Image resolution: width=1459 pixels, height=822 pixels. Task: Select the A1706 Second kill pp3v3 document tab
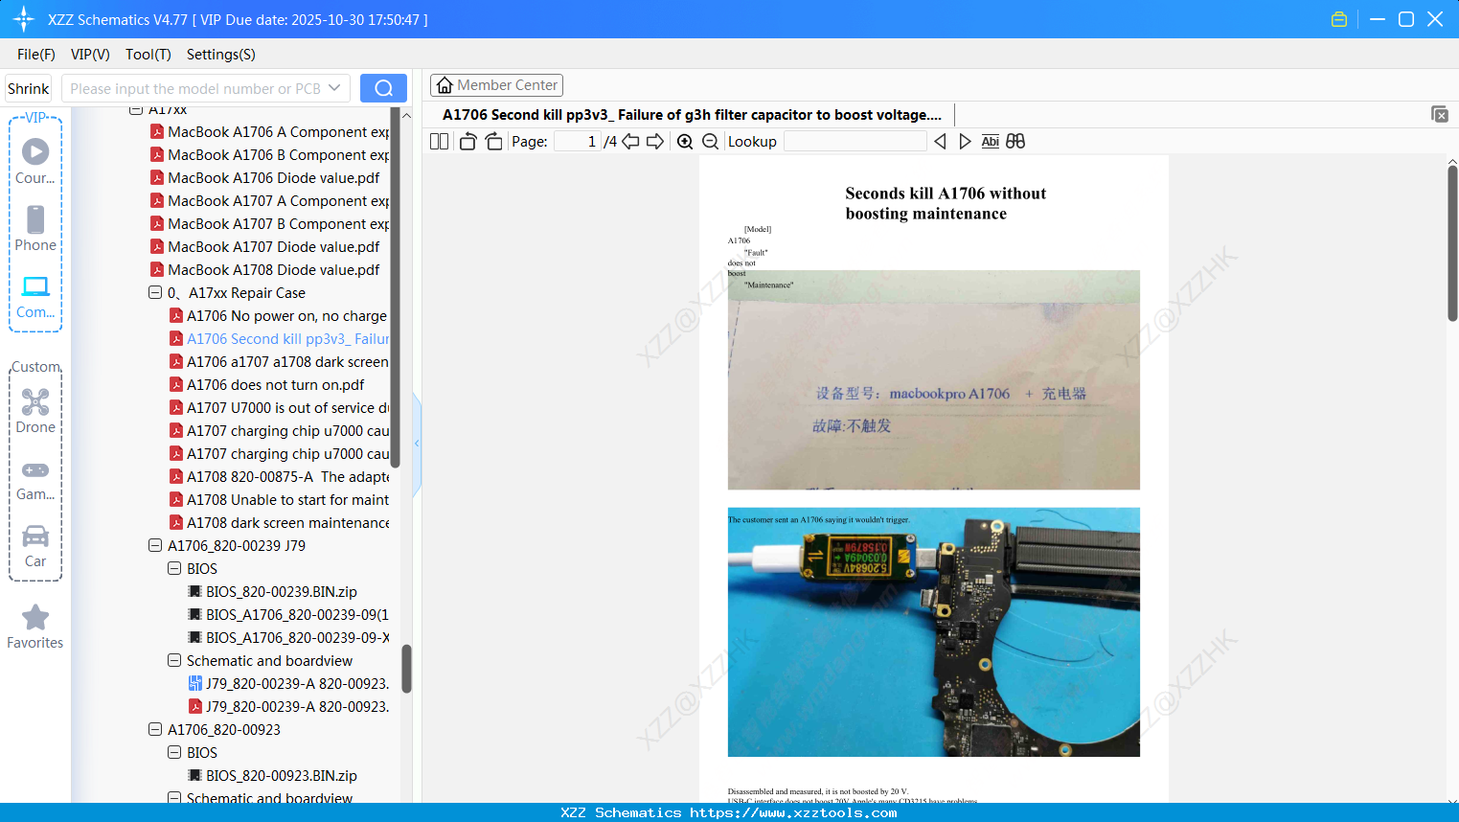692,115
